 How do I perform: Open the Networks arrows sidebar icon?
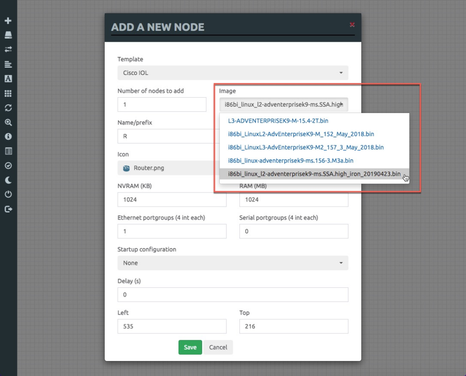8,49
